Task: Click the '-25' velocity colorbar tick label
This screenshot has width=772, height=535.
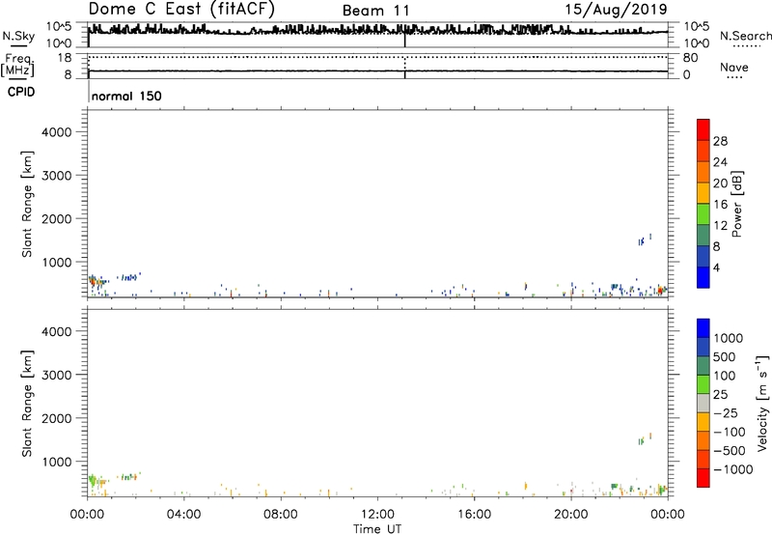Action: pyautogui.click(x=725, y=412)
